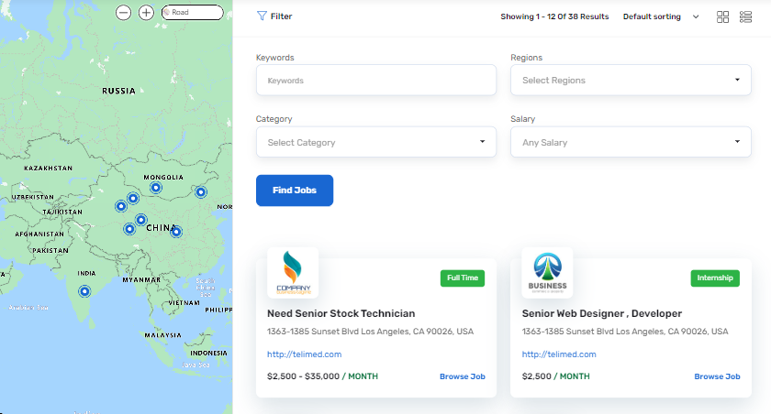The height and width of the screenshot is (414, 771).
Task: Click the Full Time job type badge
Action: 463,278
